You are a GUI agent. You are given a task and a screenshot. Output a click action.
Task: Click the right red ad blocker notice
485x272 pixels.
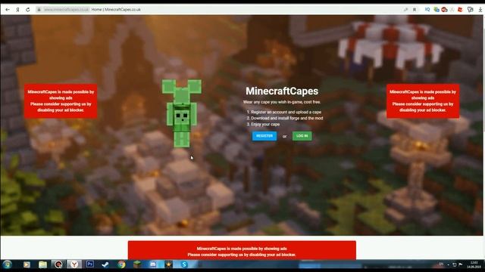[x=423, y=100]
